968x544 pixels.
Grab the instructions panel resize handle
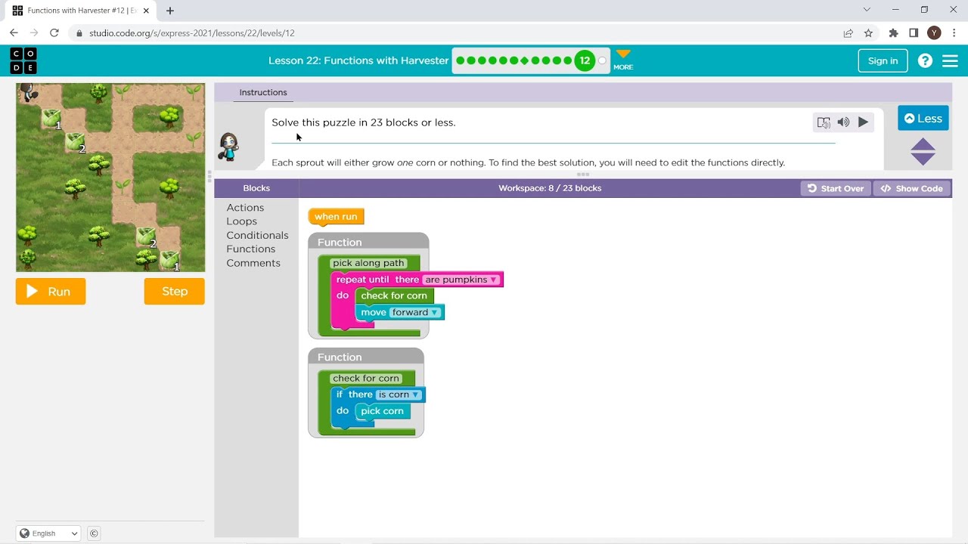pos(583,175)
